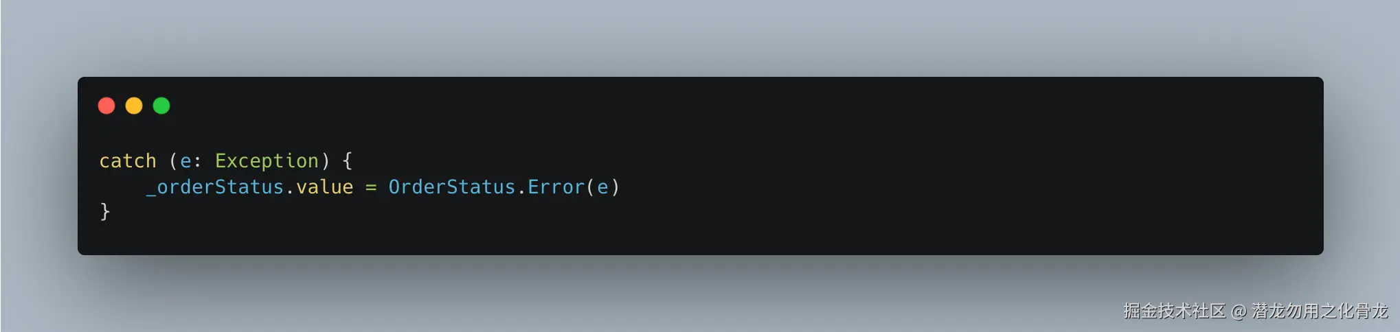
Task: Click the red close dot
Action: [x=106, y=106]
